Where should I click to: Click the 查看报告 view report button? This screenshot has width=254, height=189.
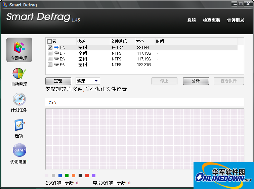point(228,81)
